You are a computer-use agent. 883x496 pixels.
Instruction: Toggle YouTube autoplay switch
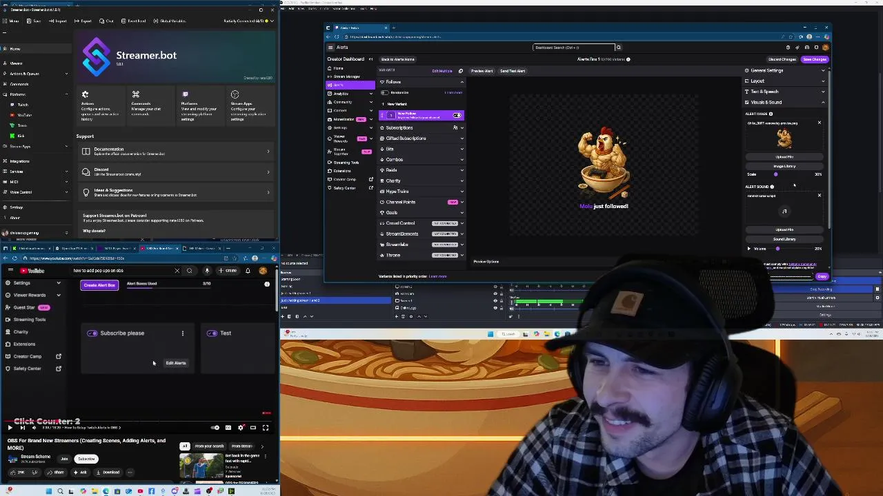[x=215, y=428]
